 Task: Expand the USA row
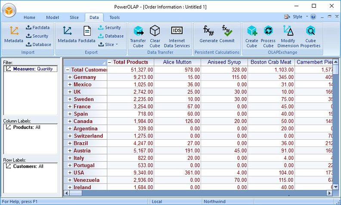pyautogui.click(x=70, y=173)
